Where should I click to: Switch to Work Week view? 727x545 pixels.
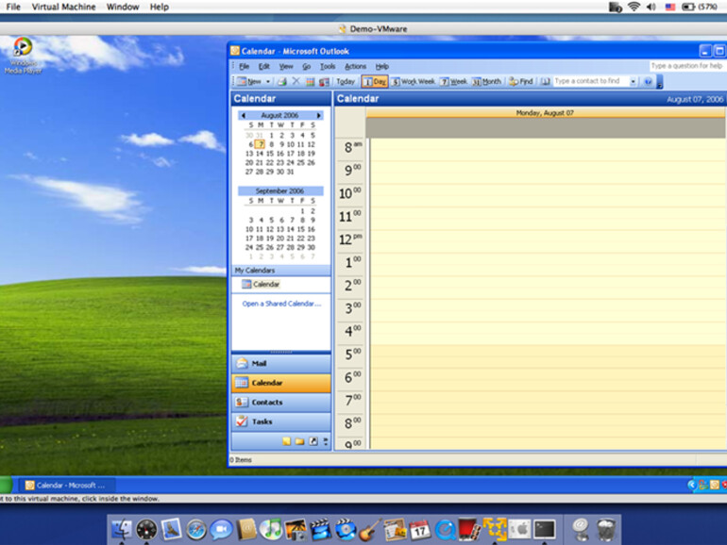tap(414, 81)
